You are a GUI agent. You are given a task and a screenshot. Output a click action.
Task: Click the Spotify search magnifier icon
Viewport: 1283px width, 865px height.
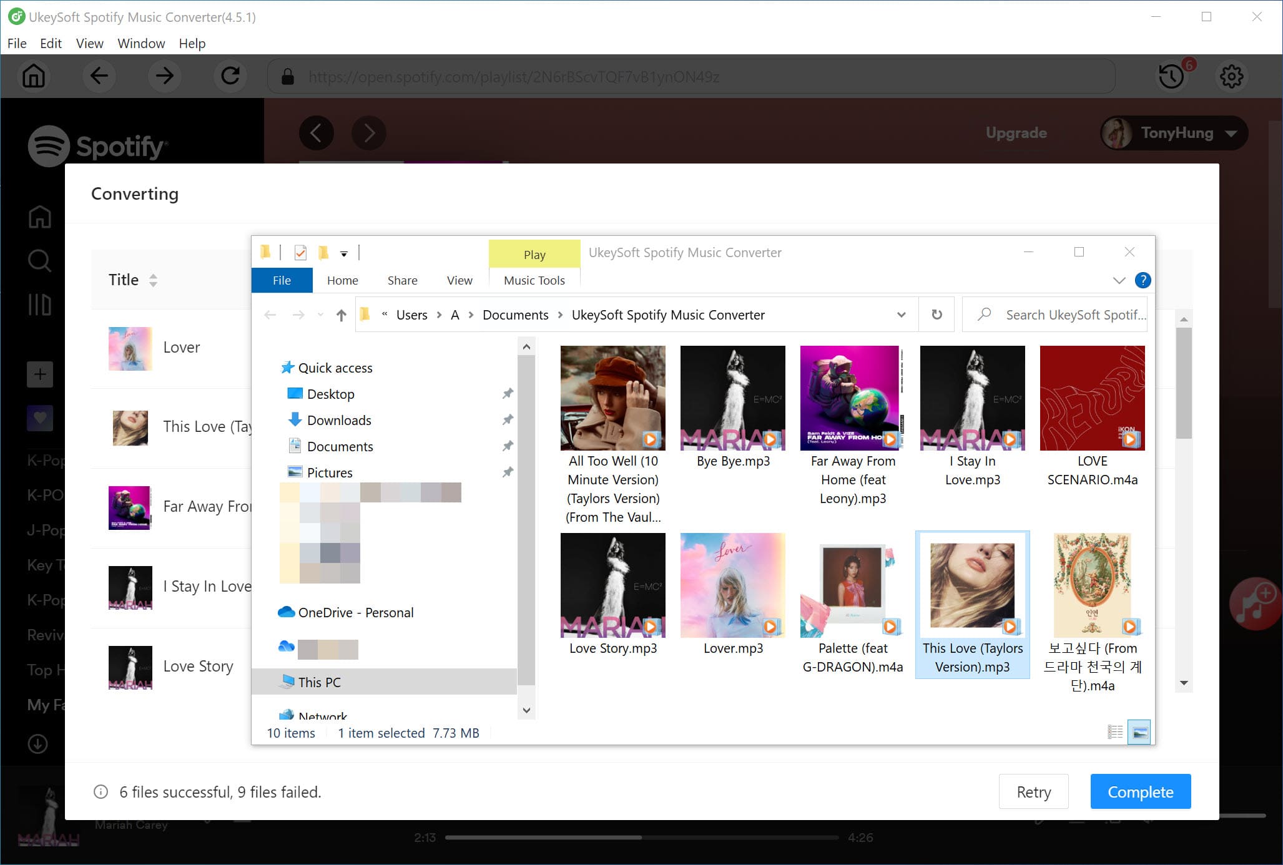coord(41,261)
